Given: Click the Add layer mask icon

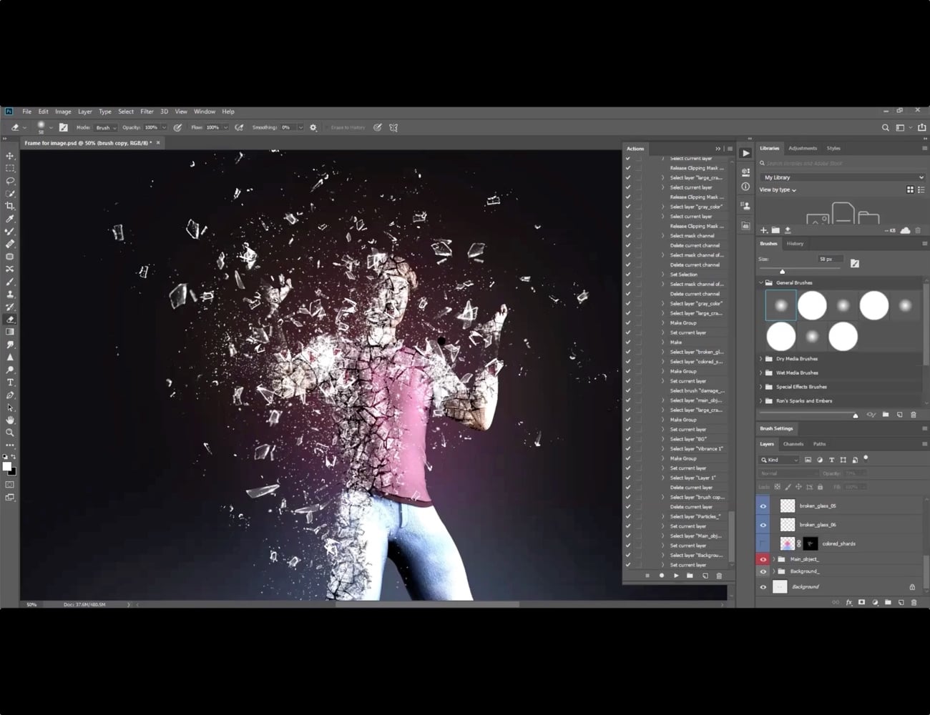Looking at the screenshot, I should pyautogui.click(x=862, y=603).
